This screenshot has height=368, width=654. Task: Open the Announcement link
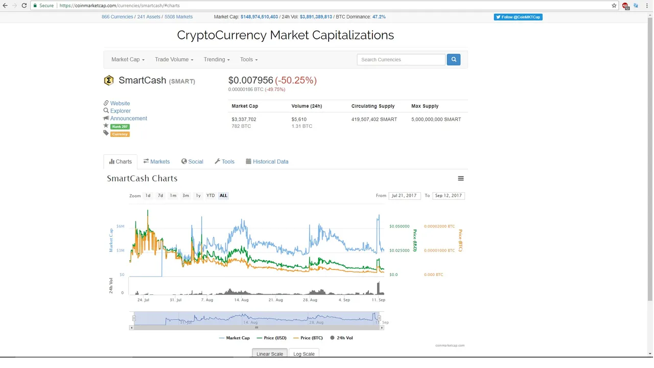point(129,119)
